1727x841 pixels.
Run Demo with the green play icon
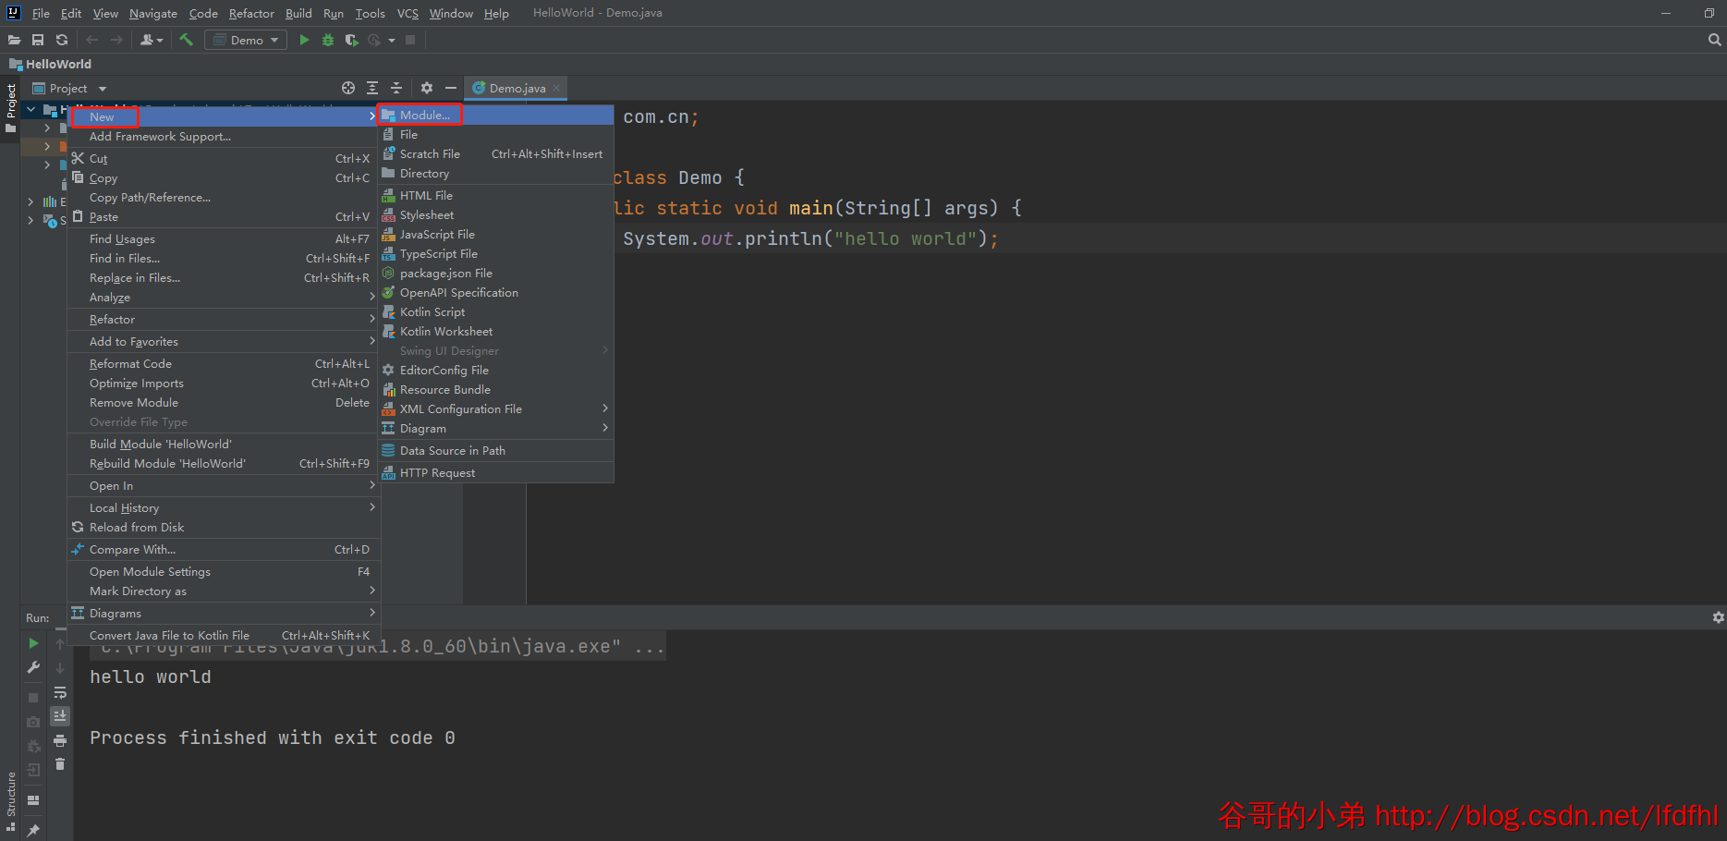pyautogui.click(x=304, y=40)
